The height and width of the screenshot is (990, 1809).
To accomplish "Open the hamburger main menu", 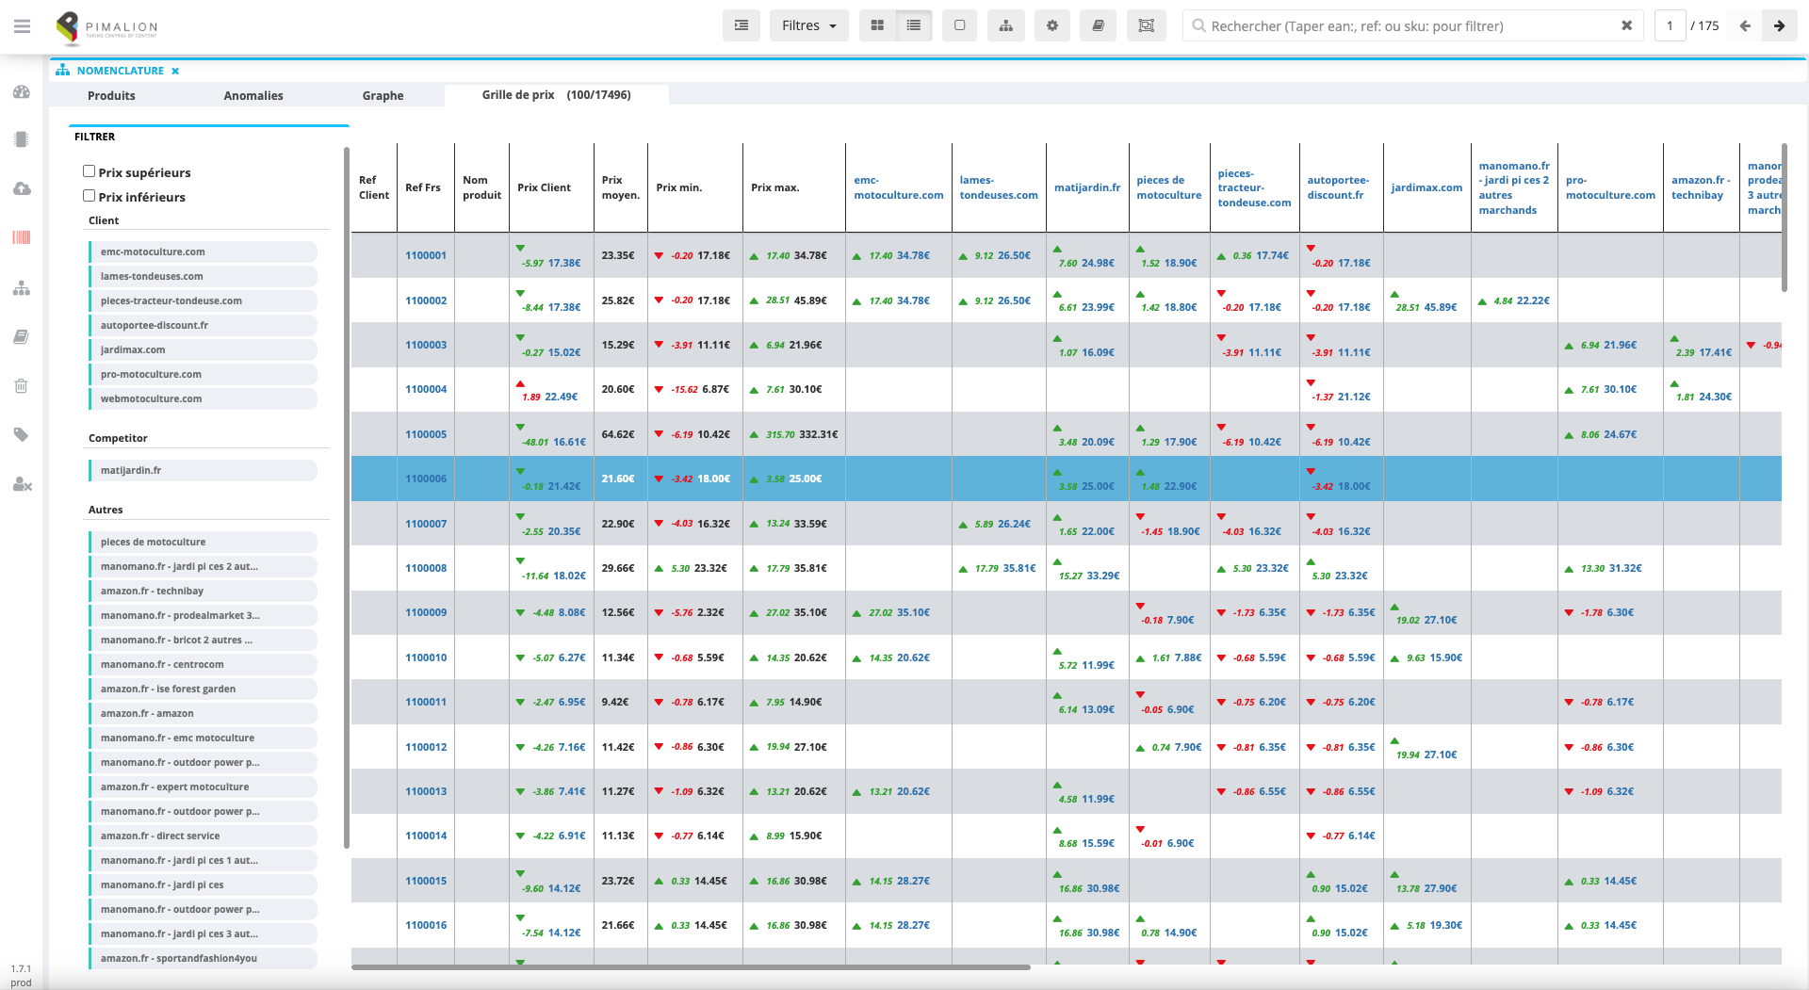I will click(x=22, y=26).
